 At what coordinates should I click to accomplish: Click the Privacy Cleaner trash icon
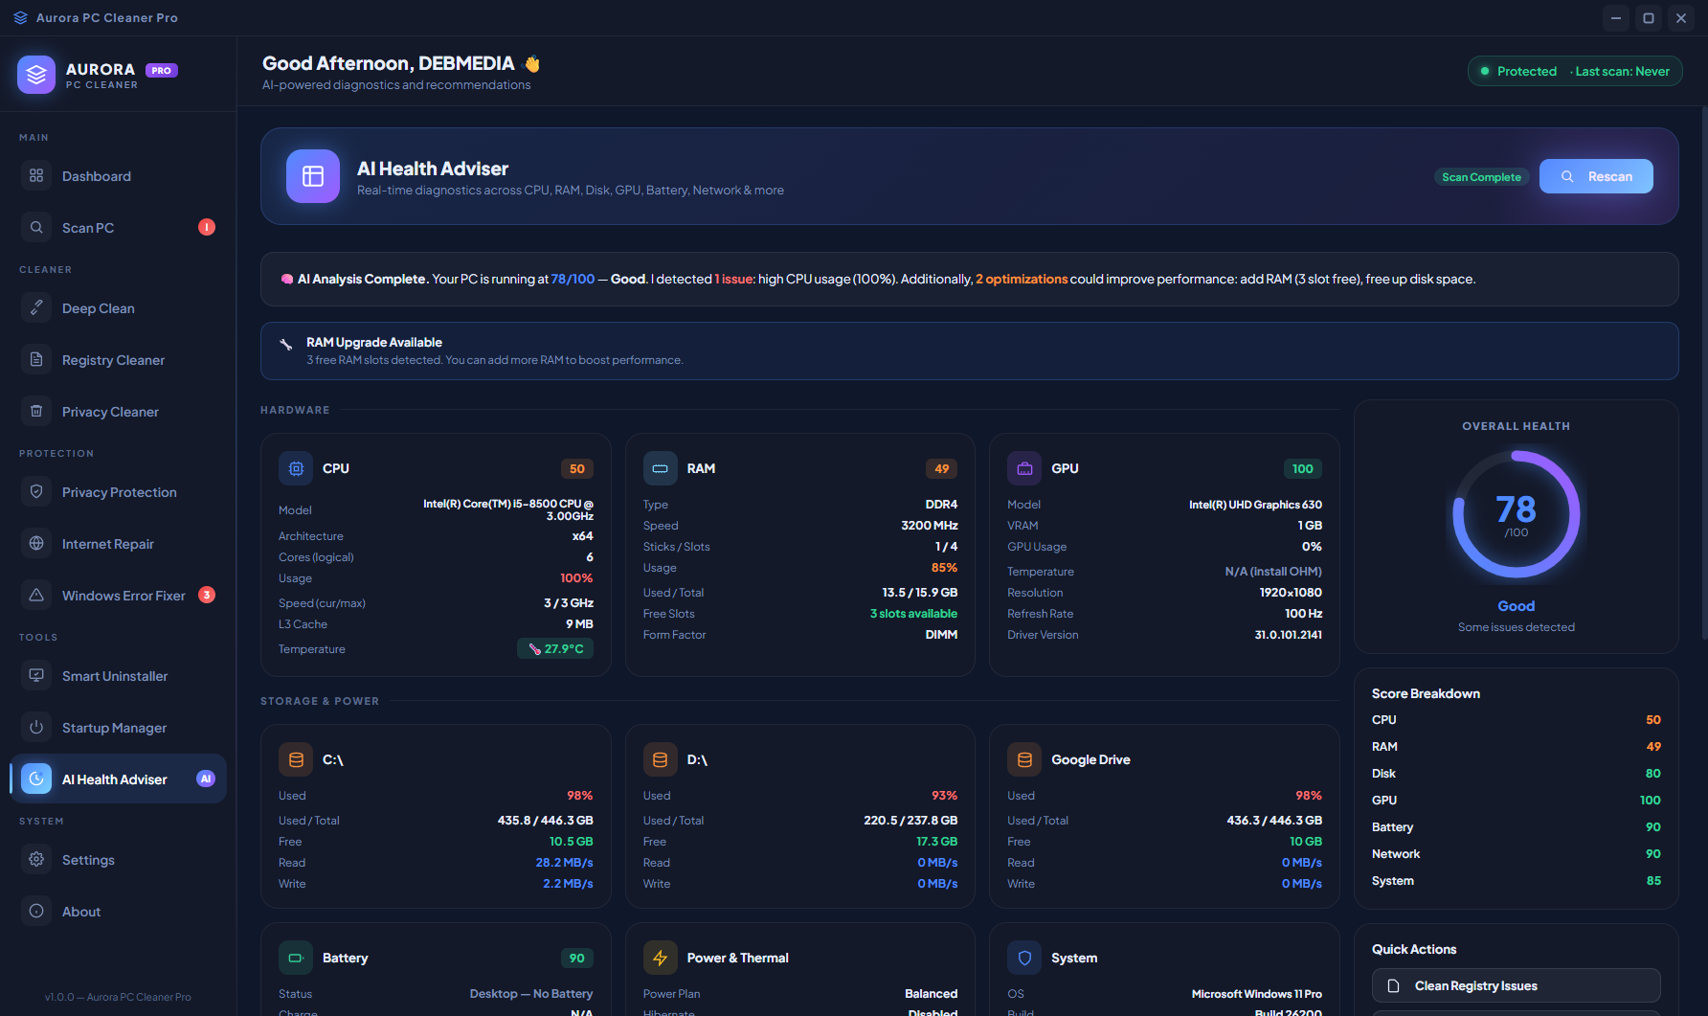tap(36, 412)
